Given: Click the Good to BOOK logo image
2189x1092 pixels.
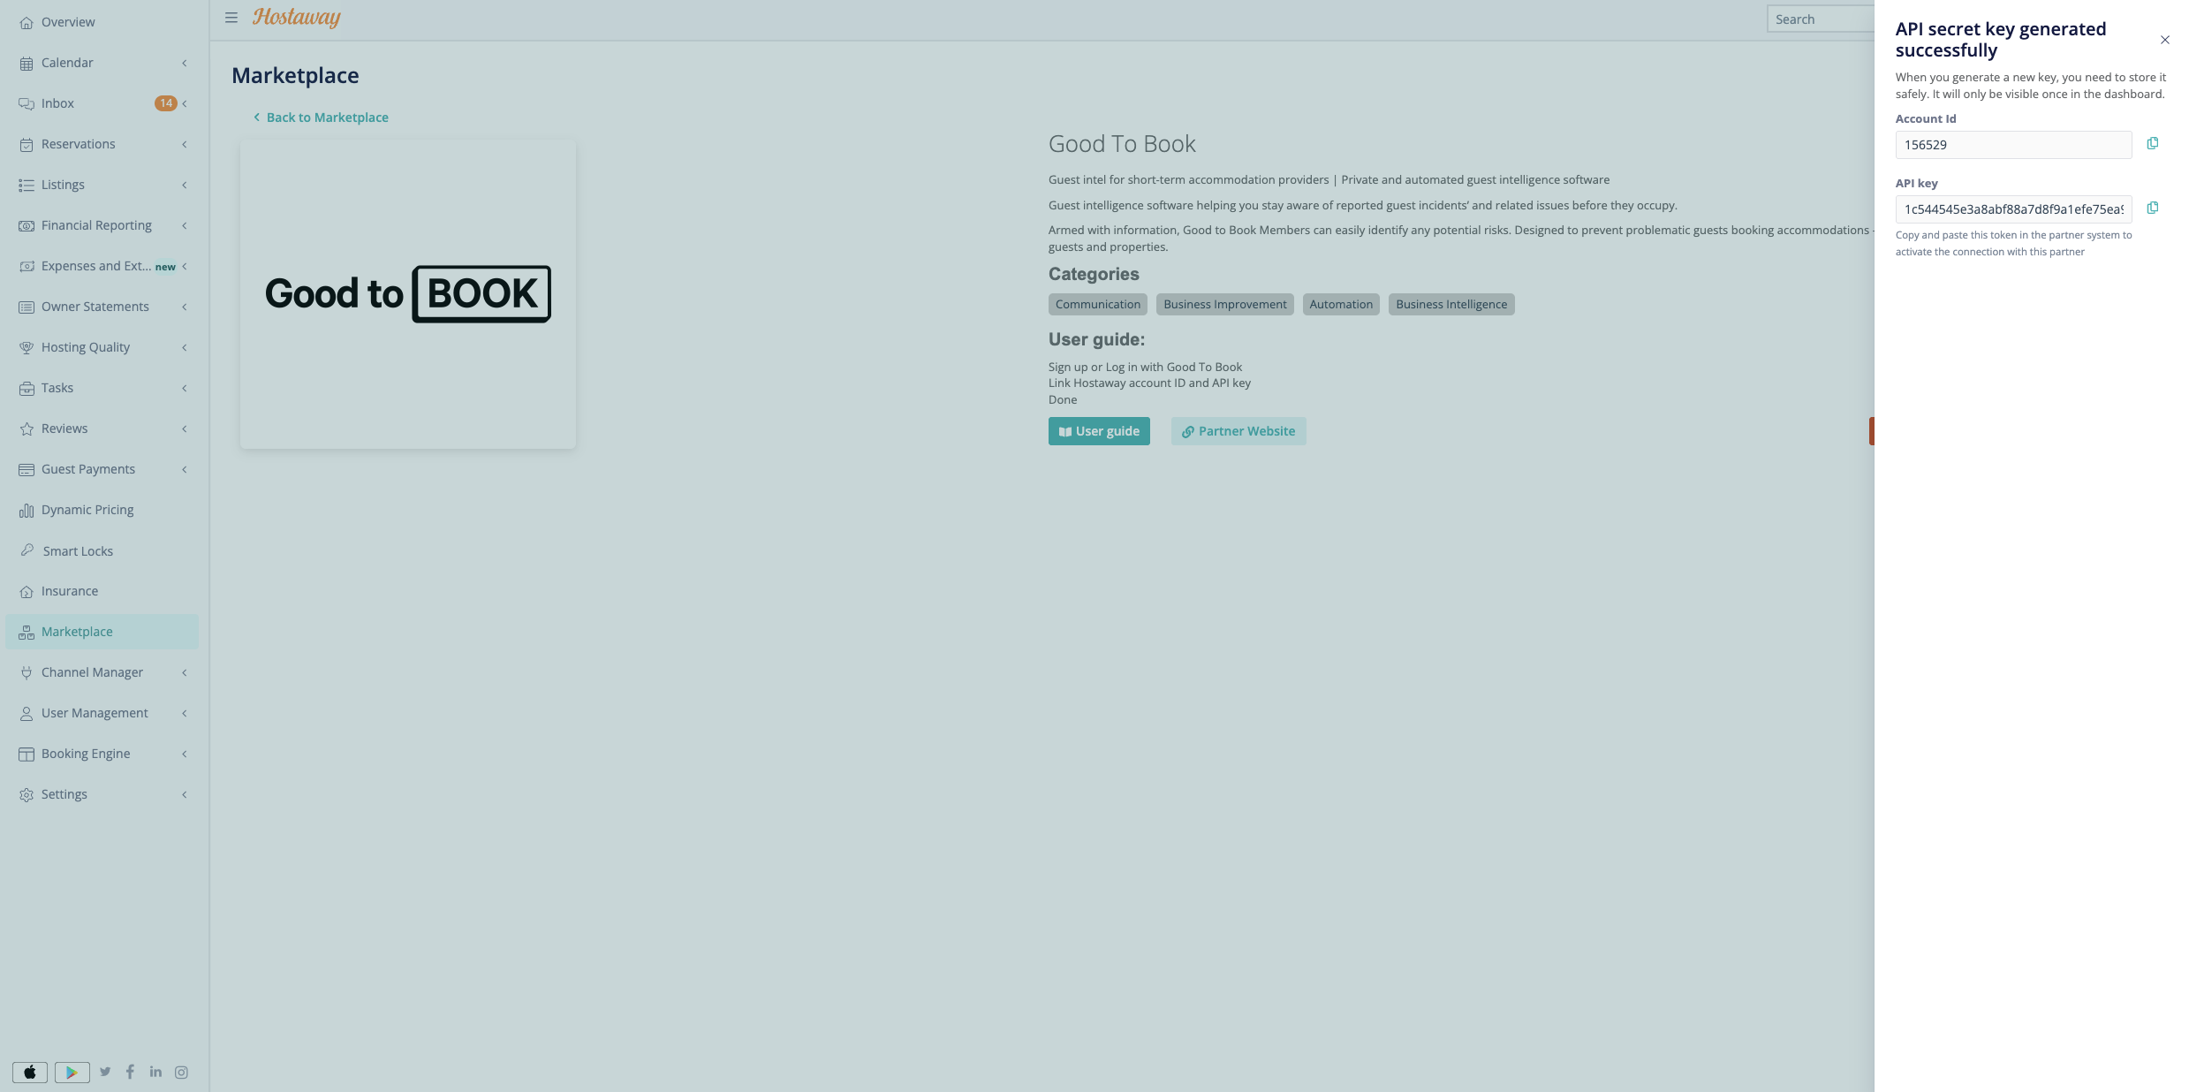Looking at the screenshot, I should click(x=408, y=294).
